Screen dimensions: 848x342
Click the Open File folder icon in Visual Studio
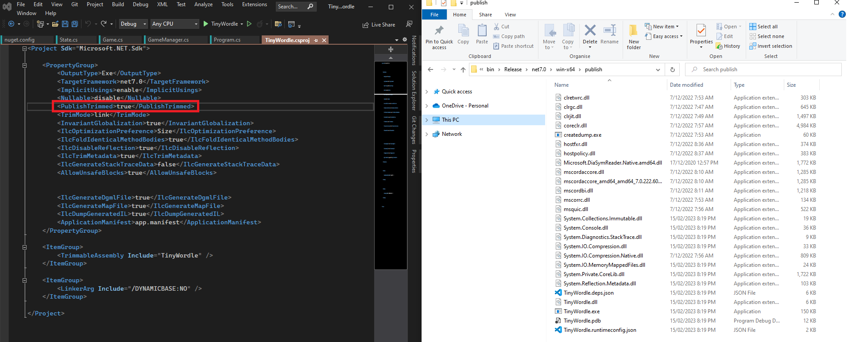click(x=55, y=24)
